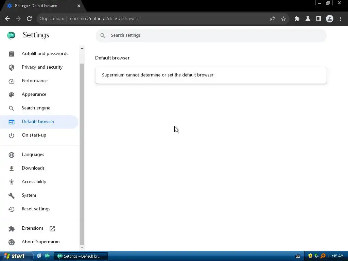Image resolution: width=348 pixels, height=261 pixels.
Task: Go back using the browser back arrow
Action: click(7, 19)
